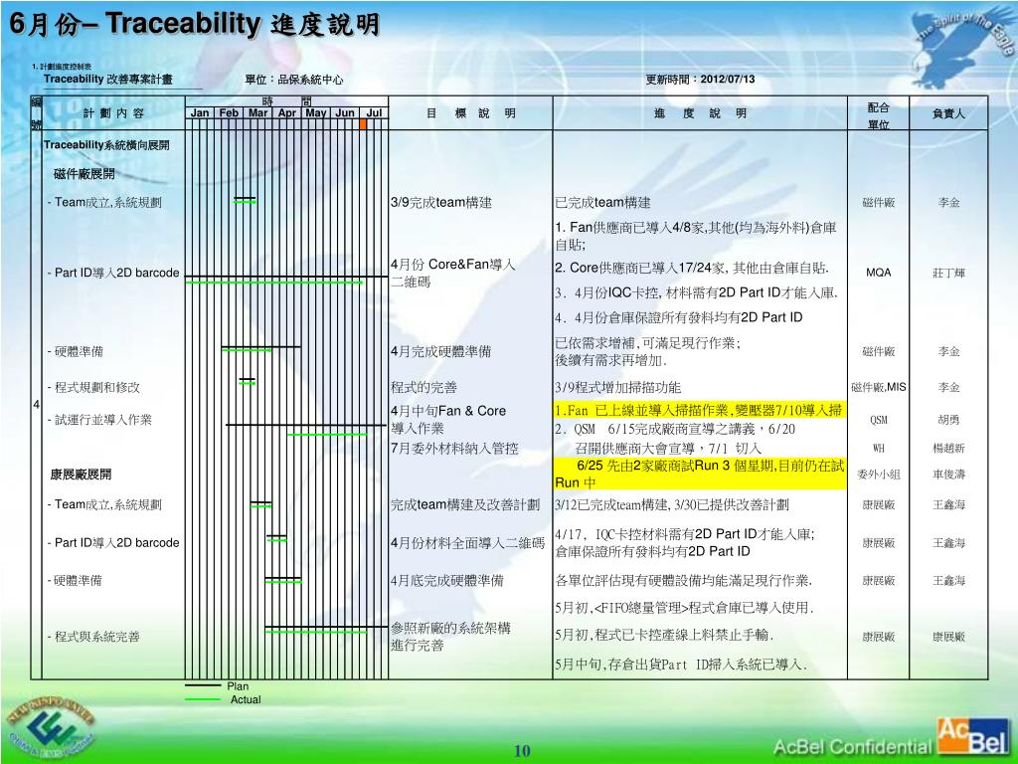Click the 'Jul' month header

point(374,113)
